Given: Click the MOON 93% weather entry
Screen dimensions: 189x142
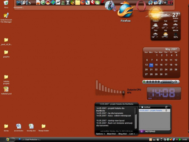Looking at the screenshot, I should [x=176, y=34].
